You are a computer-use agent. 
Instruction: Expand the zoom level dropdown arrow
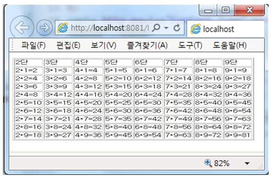(247, 163)
